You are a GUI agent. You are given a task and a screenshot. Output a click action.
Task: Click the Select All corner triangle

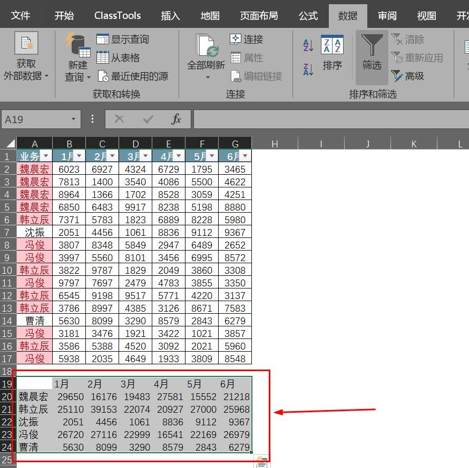[10, 144]
